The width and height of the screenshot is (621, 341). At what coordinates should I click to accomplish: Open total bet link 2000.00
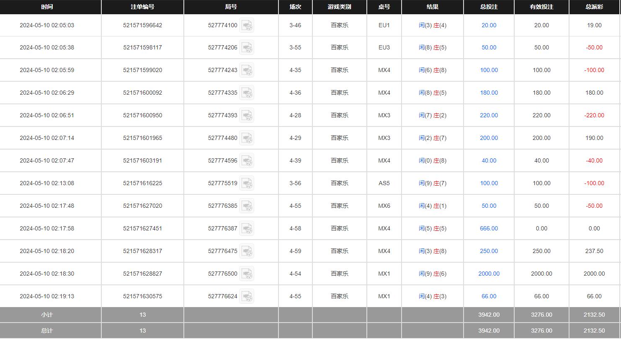(x=489, y=274)
